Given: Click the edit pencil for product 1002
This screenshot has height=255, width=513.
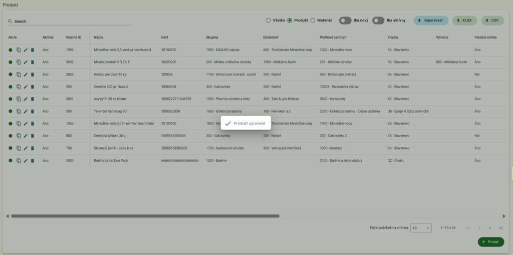Looking at the screenshot, I should [x=26, y=50].
